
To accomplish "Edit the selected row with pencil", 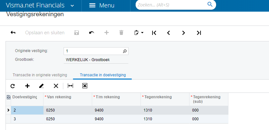I will tap(42, 86).
